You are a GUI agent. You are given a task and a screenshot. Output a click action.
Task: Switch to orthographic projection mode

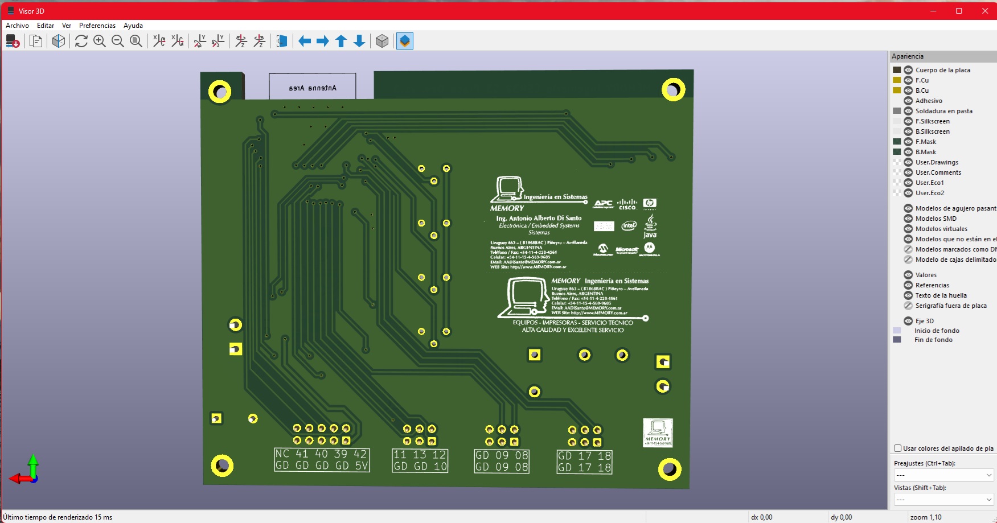tap(382, 40)
